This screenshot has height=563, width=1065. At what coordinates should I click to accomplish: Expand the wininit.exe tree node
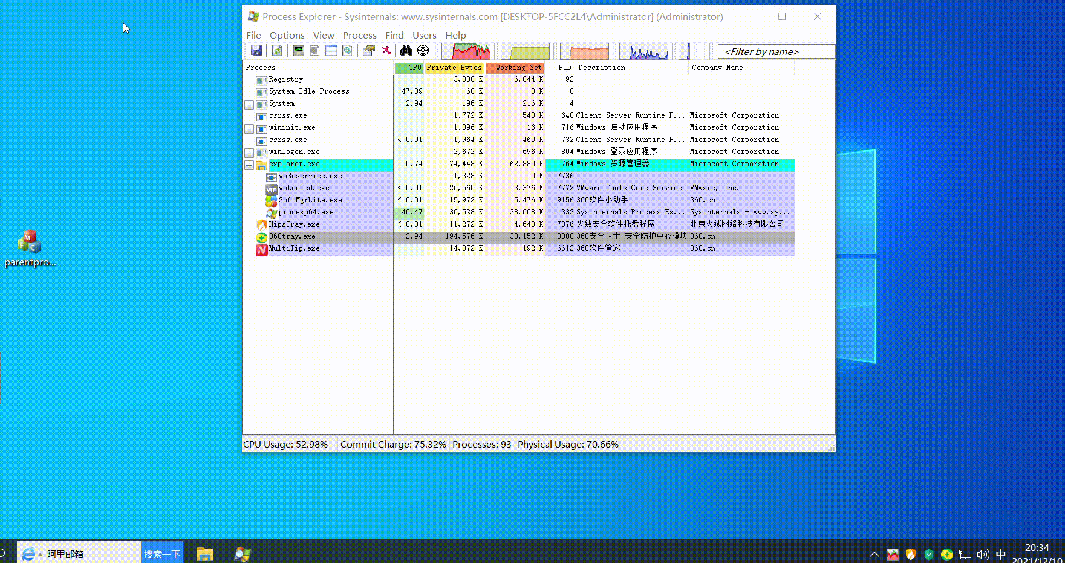249,129
